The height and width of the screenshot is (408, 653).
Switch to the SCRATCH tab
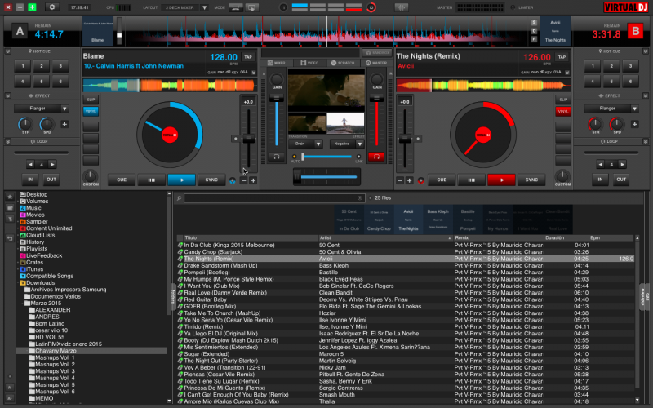343,63
